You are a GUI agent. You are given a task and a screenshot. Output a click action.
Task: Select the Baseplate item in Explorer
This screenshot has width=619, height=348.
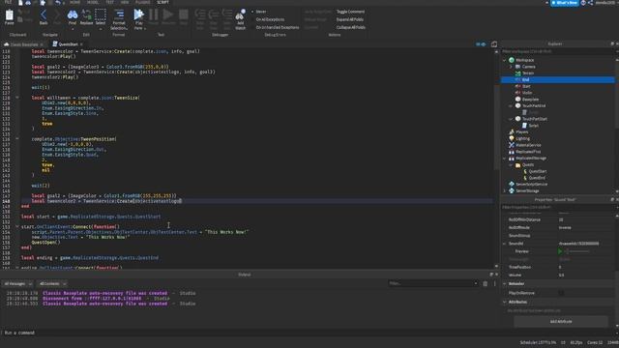click(x=530, y=99)
